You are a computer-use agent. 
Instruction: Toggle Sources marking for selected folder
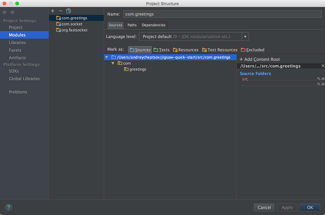coord(139,50)
